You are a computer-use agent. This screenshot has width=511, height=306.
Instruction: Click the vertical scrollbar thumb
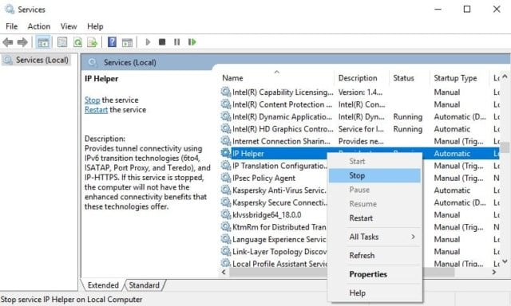coord(505,147)
